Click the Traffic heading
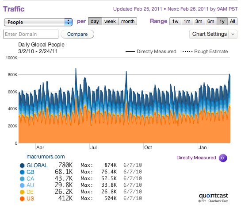 point(14,9)
